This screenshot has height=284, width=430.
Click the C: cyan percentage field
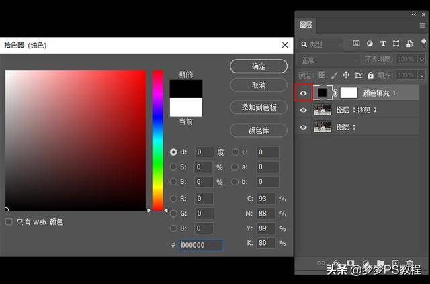(266, 199)
